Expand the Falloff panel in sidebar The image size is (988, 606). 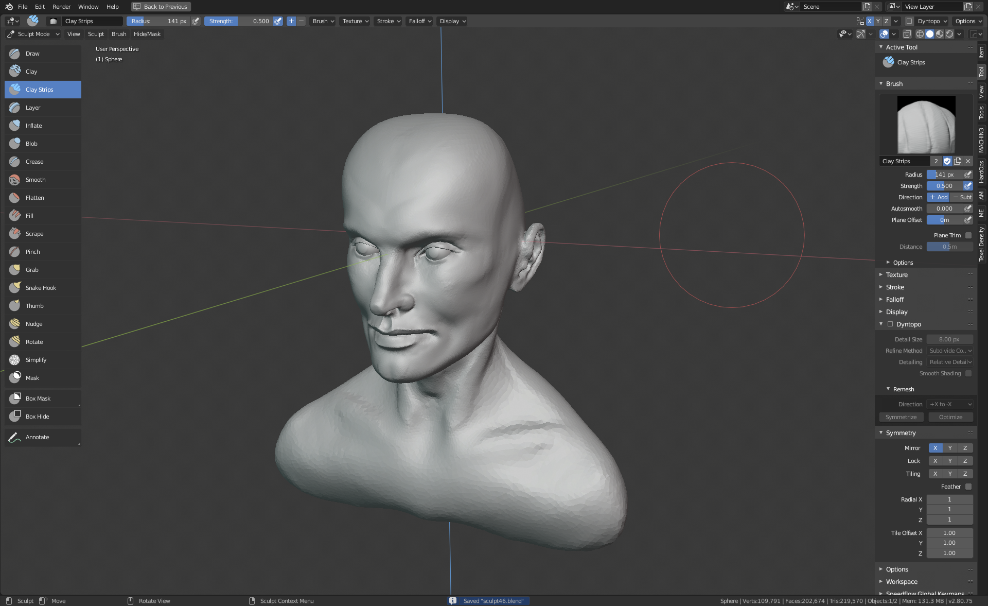pos(894,300)
